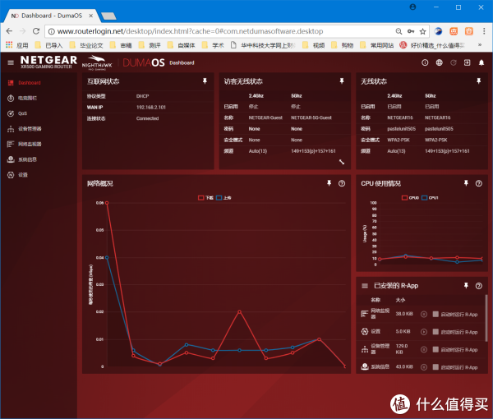Select the Dashboard - DumaOS browser tab
This screenshot has height=419, width=493.
click(50, 16)
